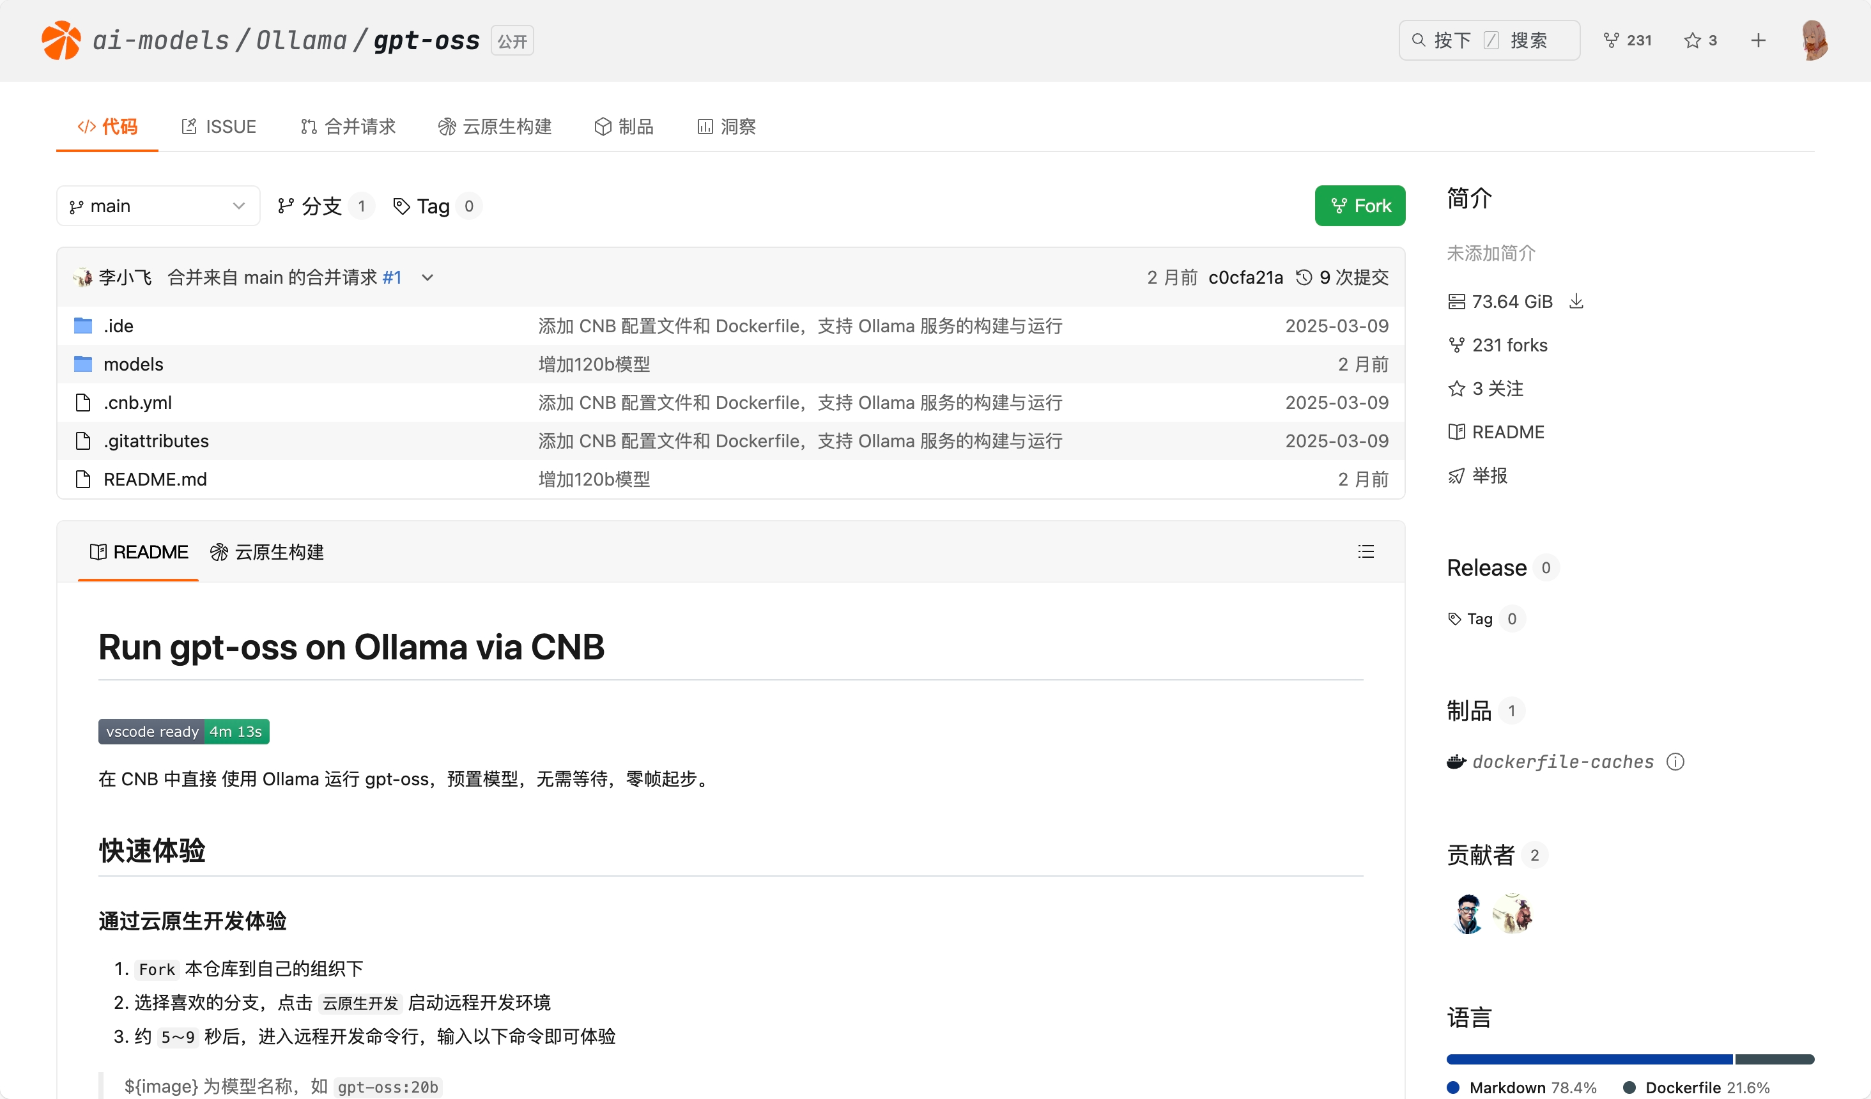Screen dimensions: 1871x1099
Task: Switch to the ISSUE tab
Action: point(219,127)
